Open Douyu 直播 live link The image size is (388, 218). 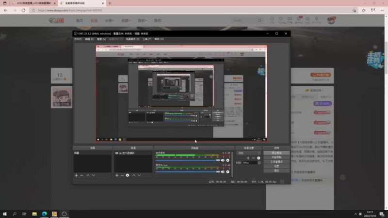coord(94,20)
